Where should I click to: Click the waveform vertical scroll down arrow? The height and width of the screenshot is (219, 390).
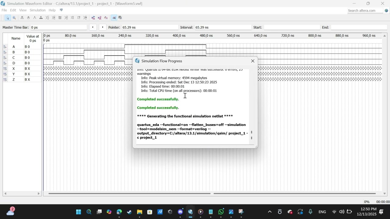(385, 193)
